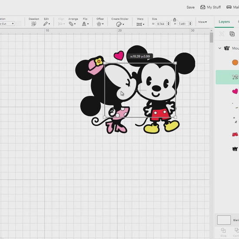Expand the Create Sticker dropdown arrow
This screenshot has height=239, width=239.
tap(123, 24)
